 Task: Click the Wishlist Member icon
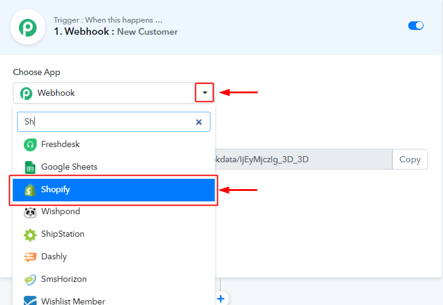click(x=30, y=301)
